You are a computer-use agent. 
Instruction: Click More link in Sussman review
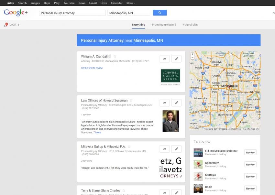[x=98, y=133]
